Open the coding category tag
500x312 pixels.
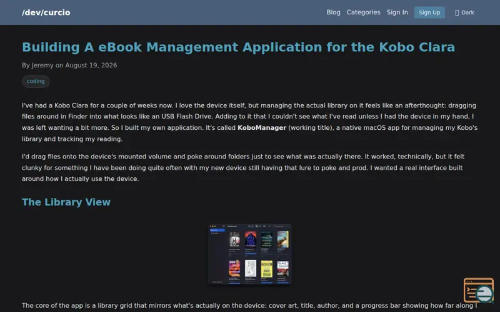[36, 81]
